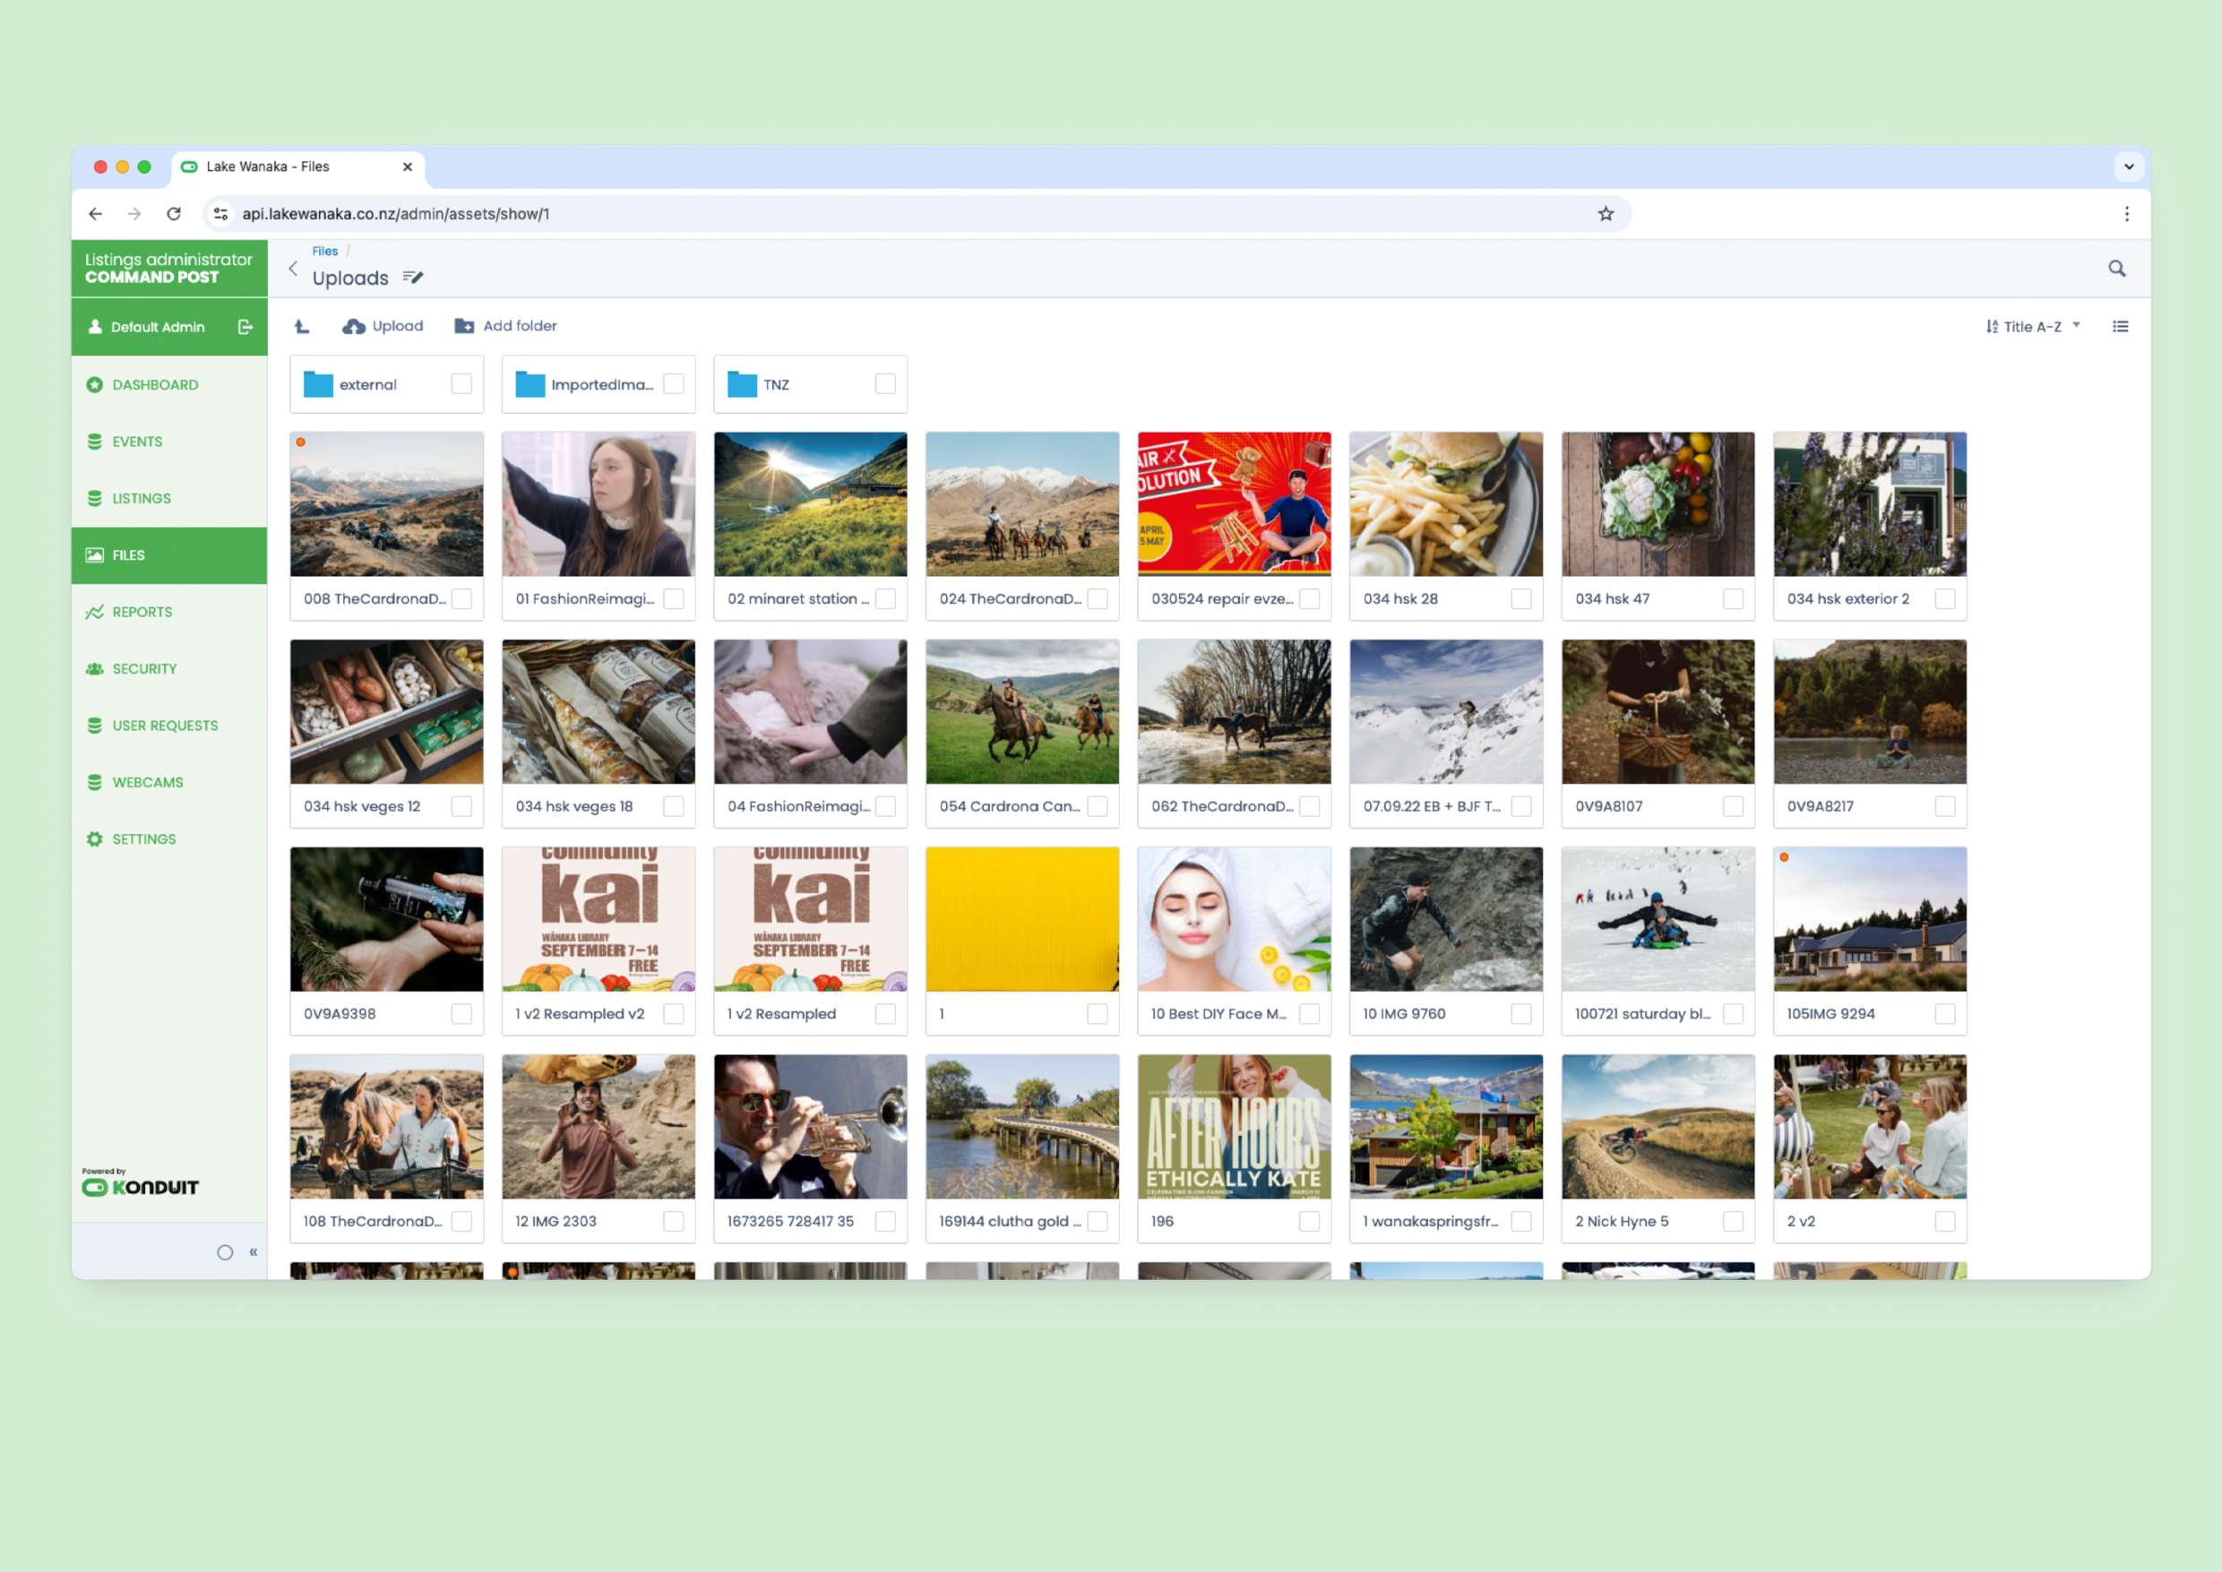Select checkbox for 034 hsk 47

point(1733,599)
